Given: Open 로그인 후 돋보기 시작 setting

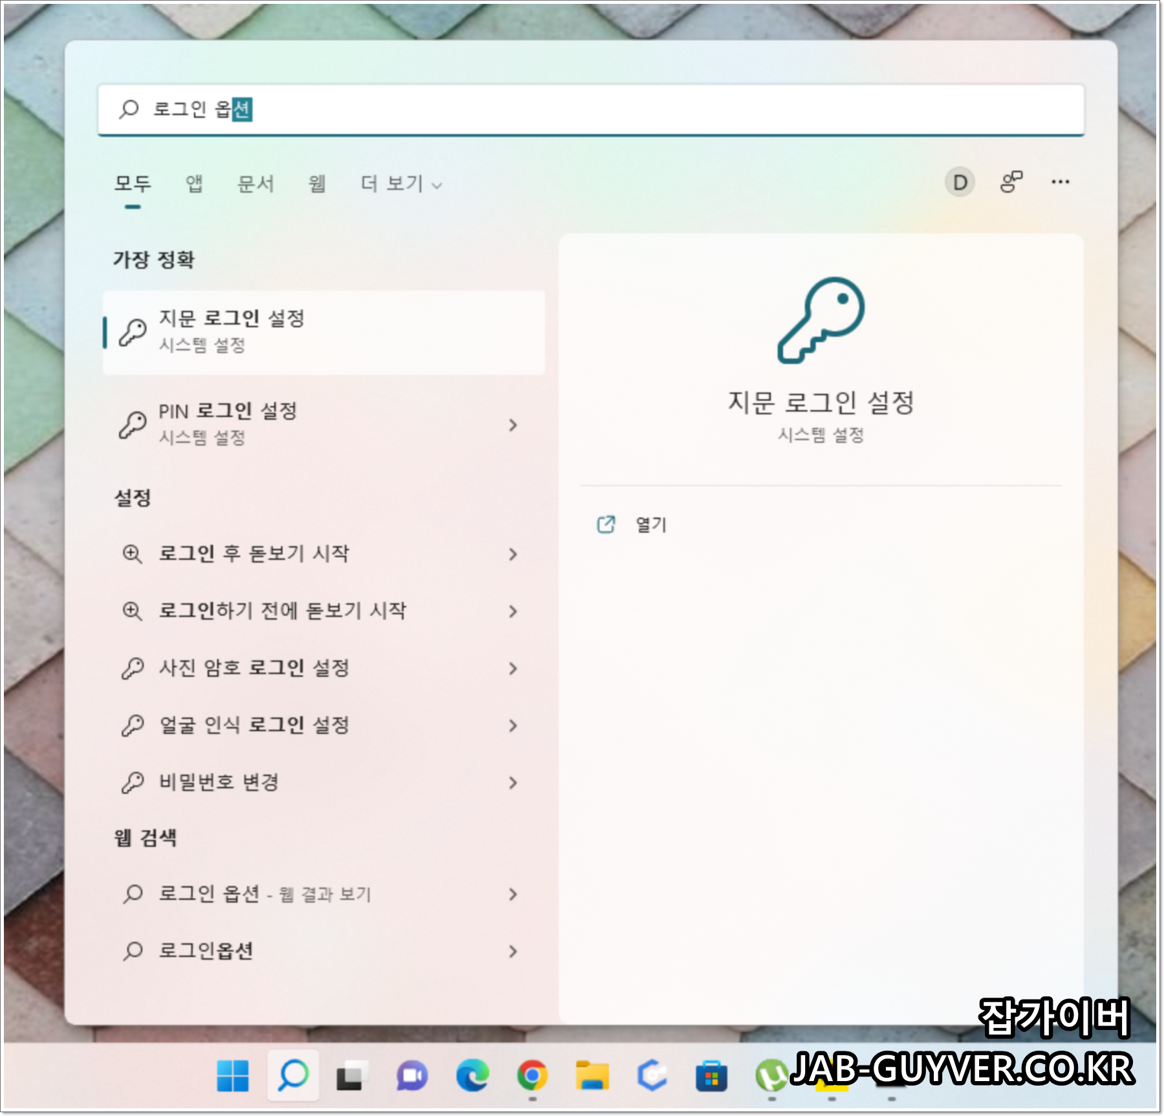Looking at the screenshot, I should [x=323, y=554].
